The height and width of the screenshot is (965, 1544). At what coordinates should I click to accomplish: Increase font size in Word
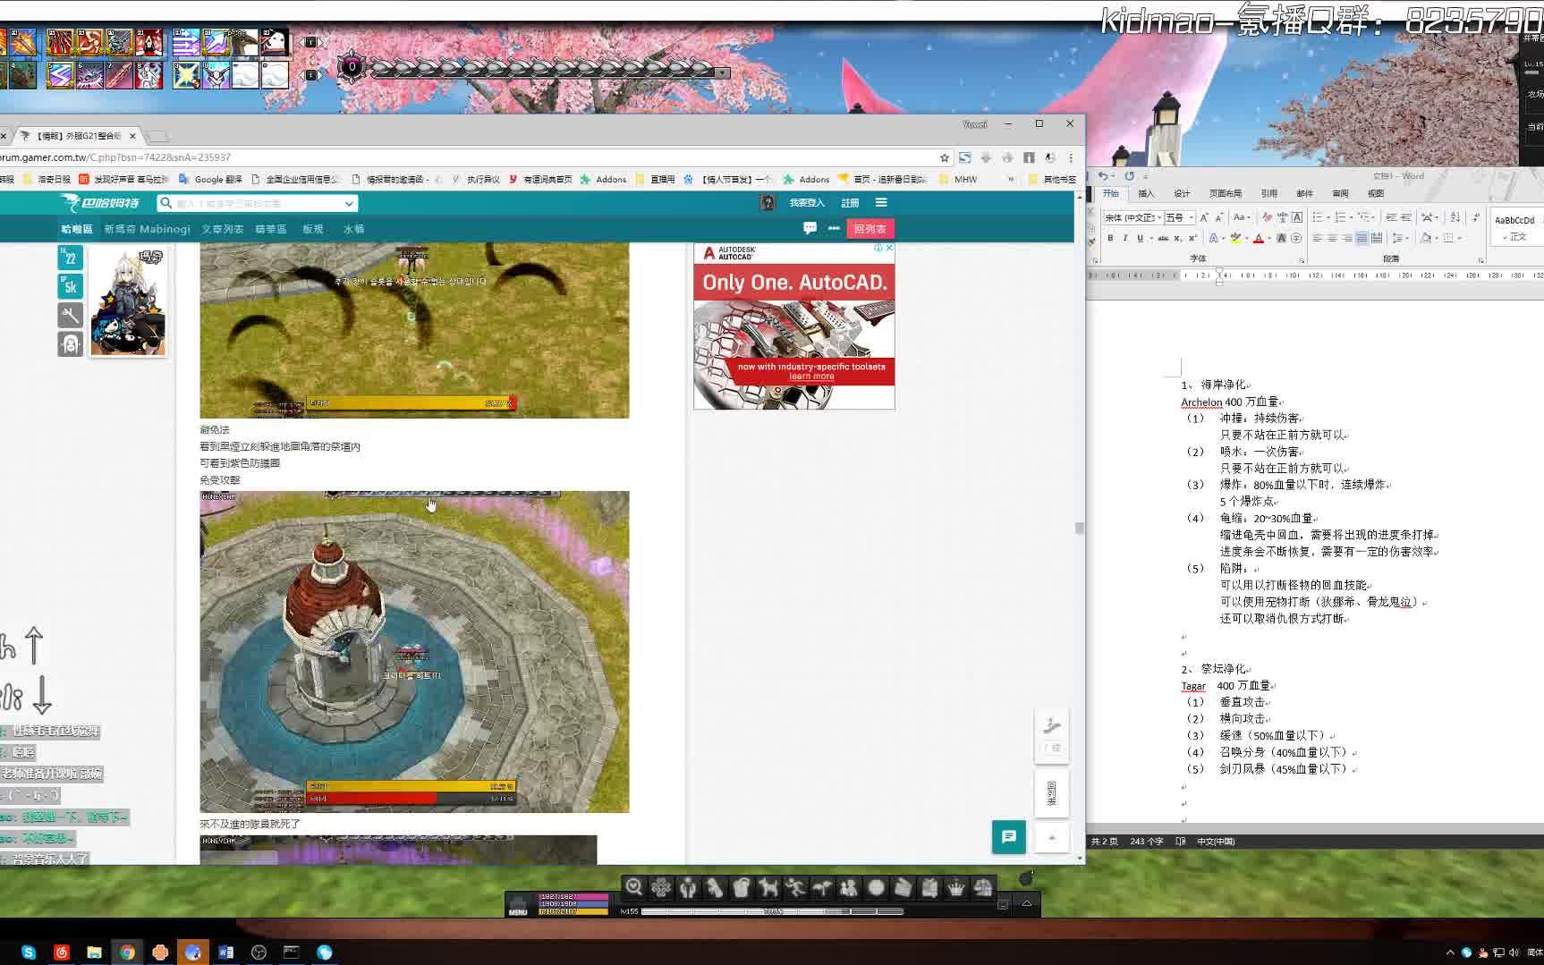click(x=1204, y=217)
